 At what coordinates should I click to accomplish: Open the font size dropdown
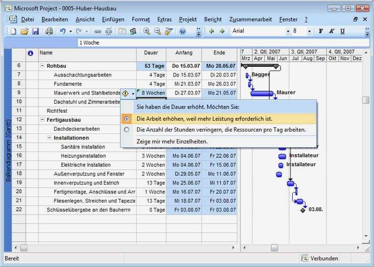(309, 31)
